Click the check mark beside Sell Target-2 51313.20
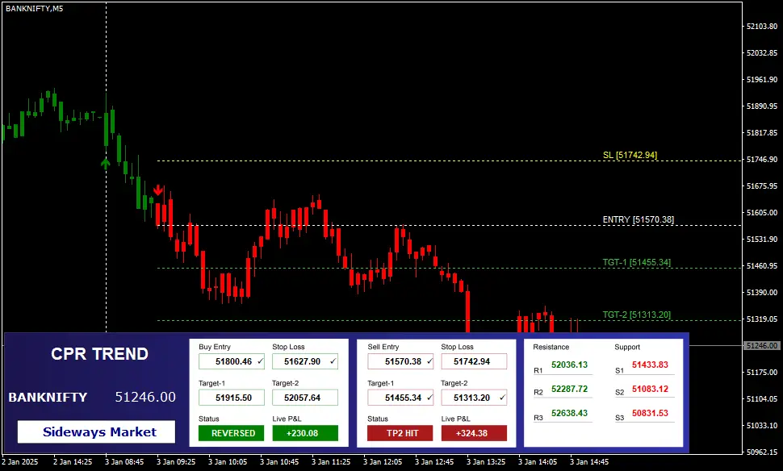Image resolution: width=783 pixels, height=471 pixels. pyautogui.click(x=502, y=398)
